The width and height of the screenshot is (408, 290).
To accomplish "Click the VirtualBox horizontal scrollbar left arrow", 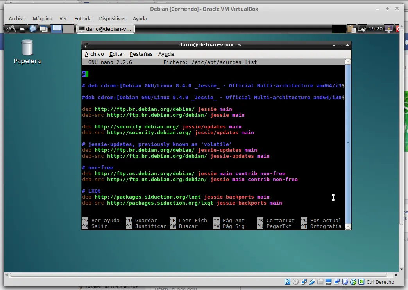I will point(7,275).
